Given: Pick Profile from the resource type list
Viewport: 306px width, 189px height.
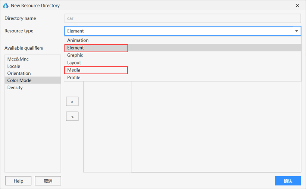Looking at the screenshot, I should click(182, 78).
